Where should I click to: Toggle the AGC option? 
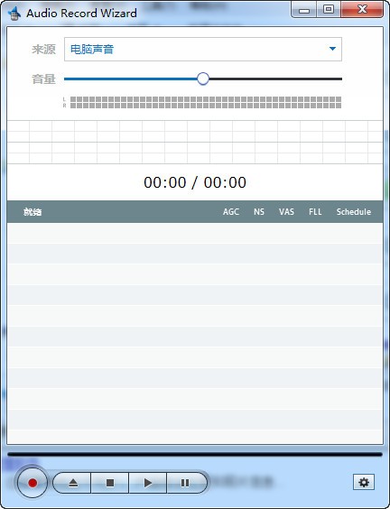coord(231,212)
